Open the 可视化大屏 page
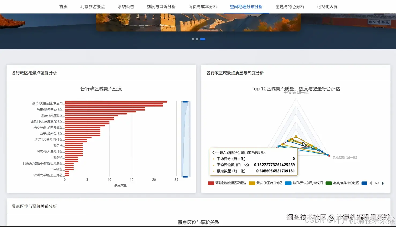396x227 pixels. (327, 6)
